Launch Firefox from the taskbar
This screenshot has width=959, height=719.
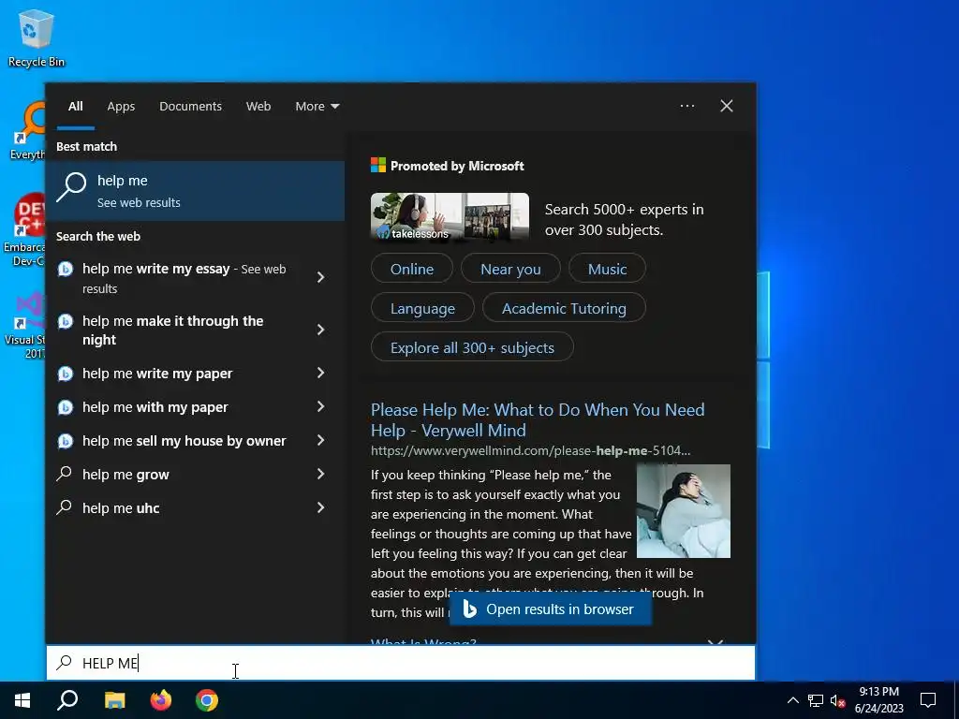[161, 700]
